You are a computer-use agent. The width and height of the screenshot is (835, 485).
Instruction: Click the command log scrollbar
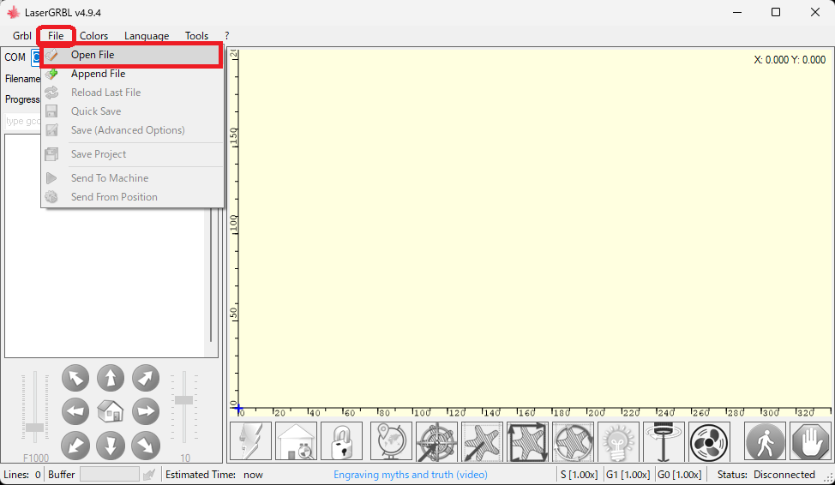tap(211, 277)
